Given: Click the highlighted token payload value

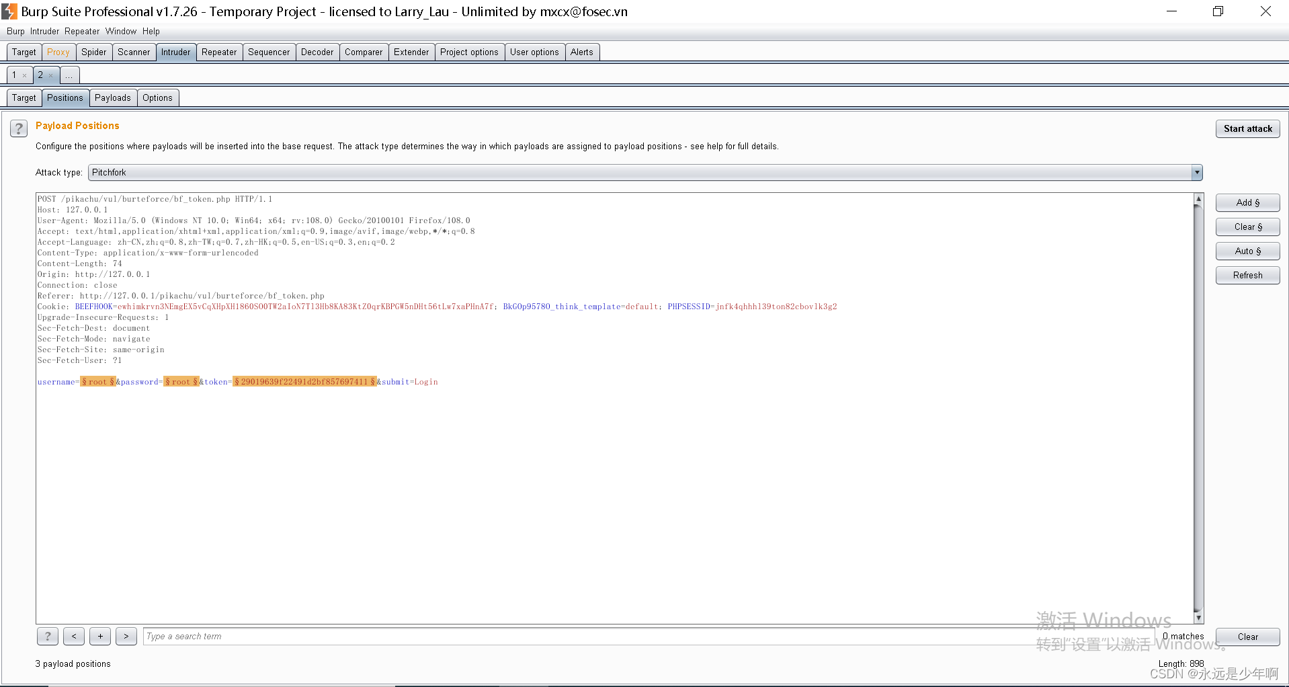Looking at the screenshot, I should pos(305,382).
